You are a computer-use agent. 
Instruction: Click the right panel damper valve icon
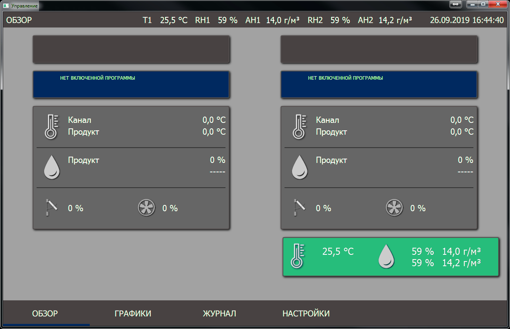tap(299, 208)
